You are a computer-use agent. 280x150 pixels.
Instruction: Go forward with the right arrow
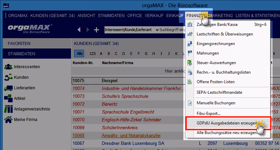point(87,30)
